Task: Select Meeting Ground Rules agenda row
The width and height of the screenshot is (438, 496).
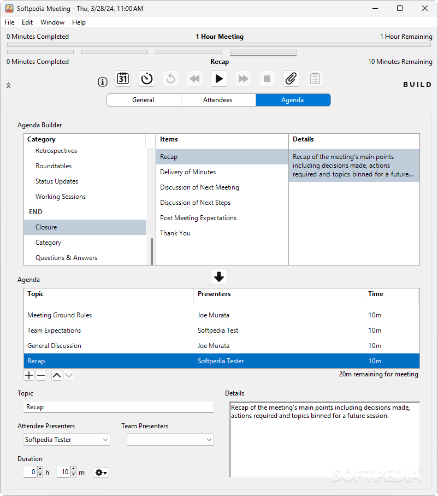Action: point(222,315)
